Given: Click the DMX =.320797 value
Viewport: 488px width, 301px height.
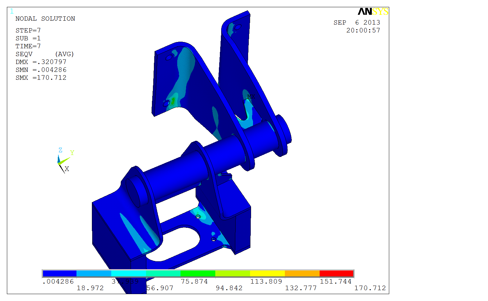Looking at the screenshot, I should coord(41,62).
